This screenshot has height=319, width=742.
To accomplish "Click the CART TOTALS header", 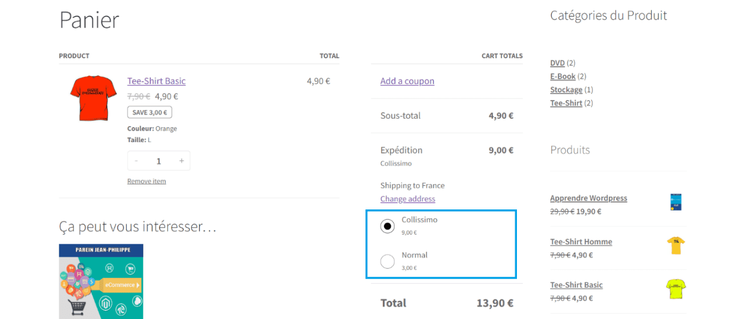I will (502, 56).
